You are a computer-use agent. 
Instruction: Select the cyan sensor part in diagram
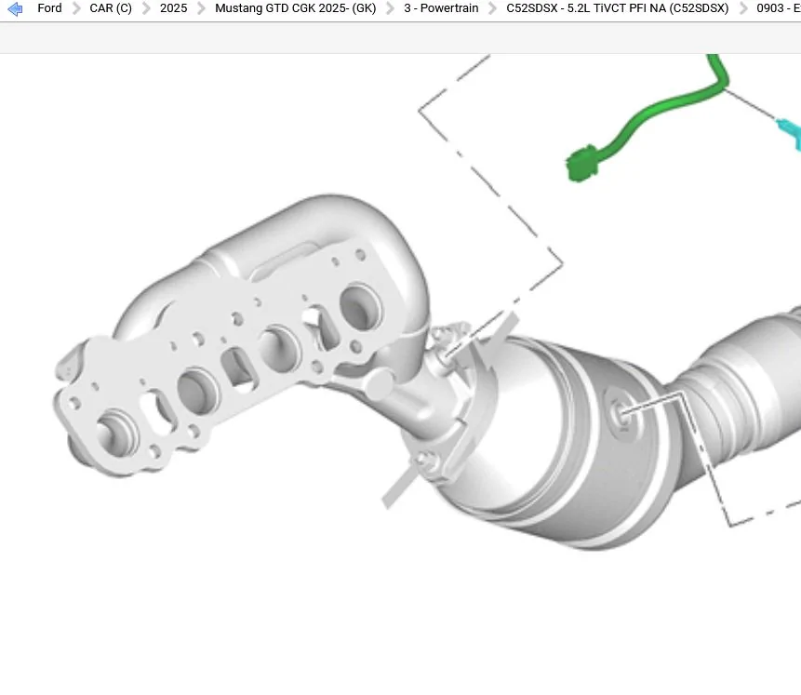click(x=789, y=134)
